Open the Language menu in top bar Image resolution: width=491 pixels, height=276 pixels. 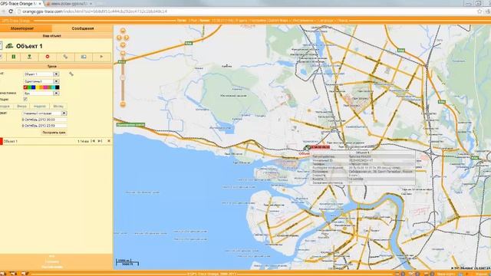tap(326, 21)
